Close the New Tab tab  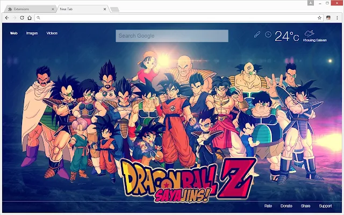[105, 9]
